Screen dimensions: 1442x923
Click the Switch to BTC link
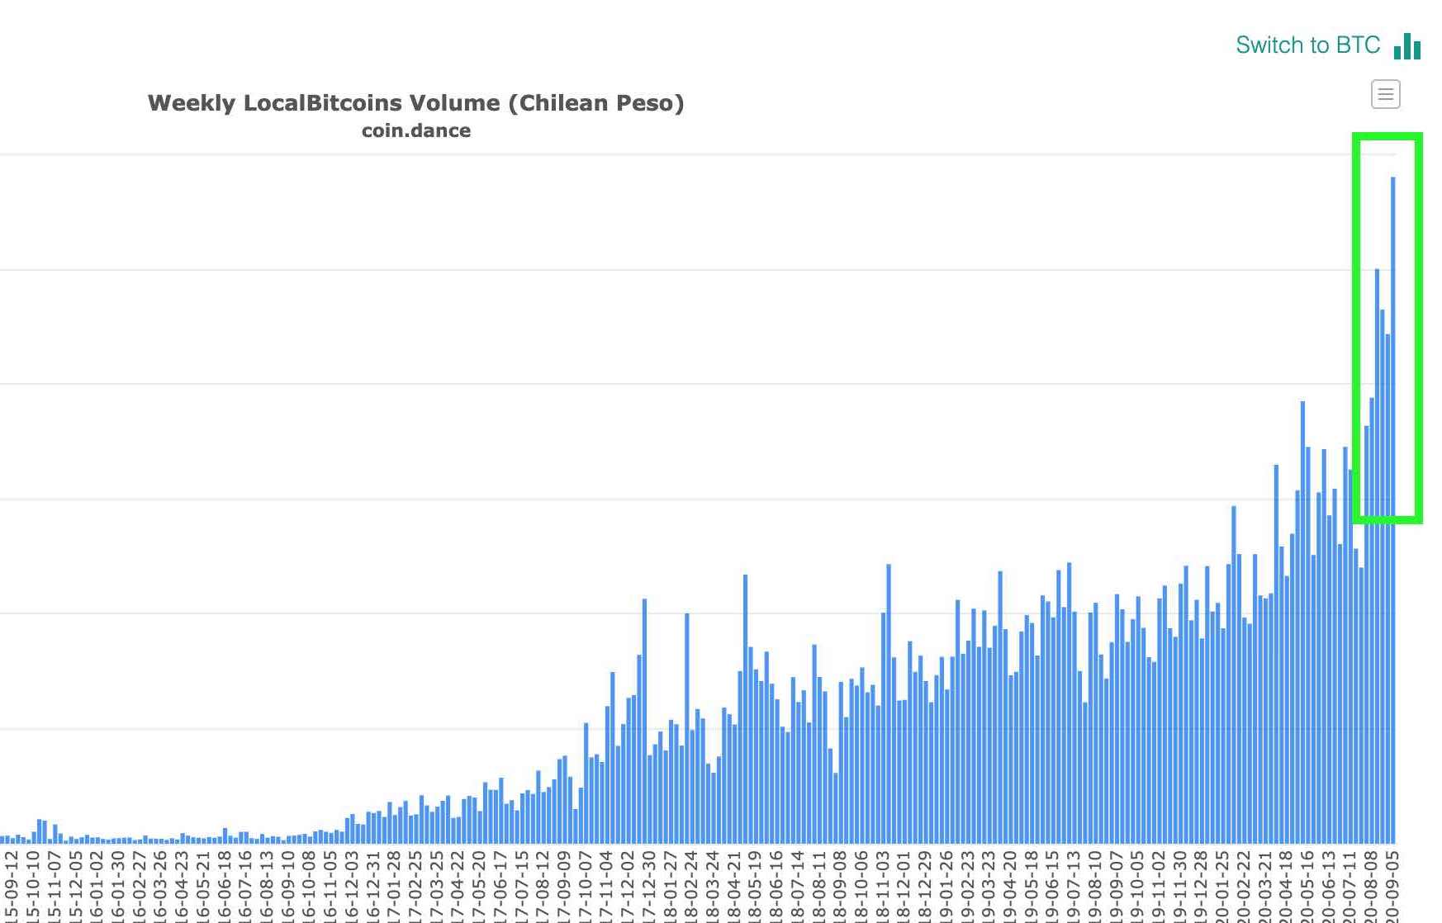(1307, 45)
